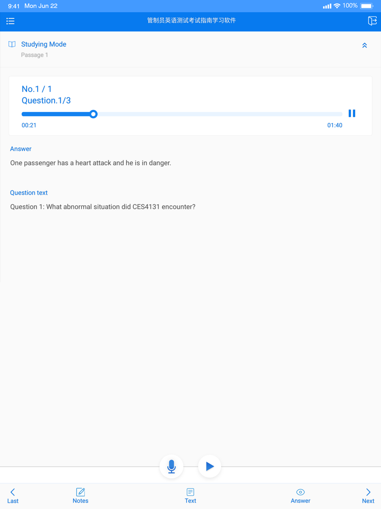This screenshot has height=509, width=381.
Task: Check the battery indicator in status bar
Action: [x=367, y=6]
